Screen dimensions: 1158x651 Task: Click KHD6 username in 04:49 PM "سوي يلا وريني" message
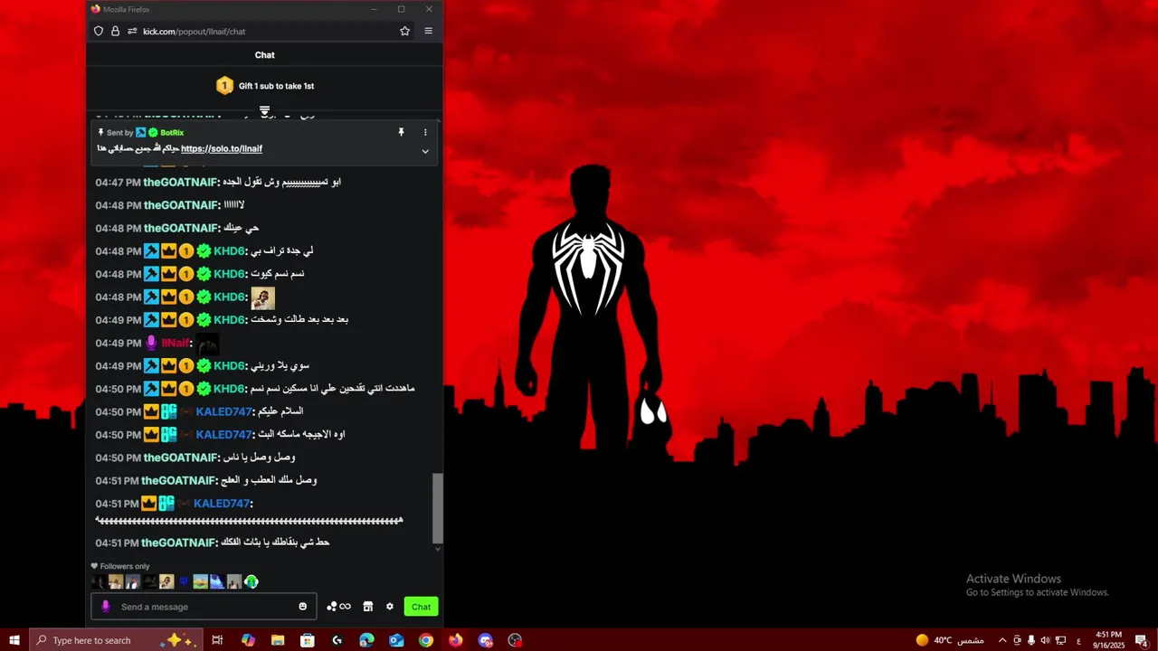pos(229,366)
